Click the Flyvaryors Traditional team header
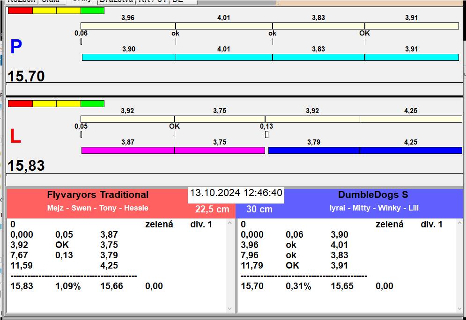This screenshot has width=466, height=320. click(x=97, y=195)
